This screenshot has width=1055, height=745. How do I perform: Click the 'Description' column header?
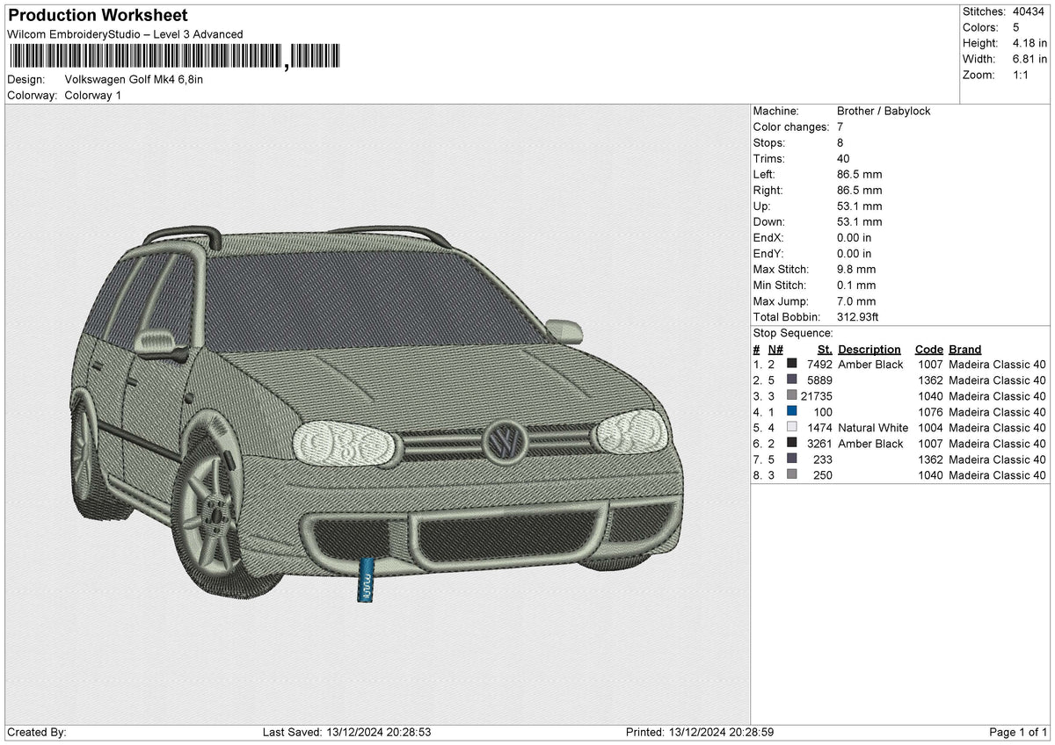tap(869, 349)
